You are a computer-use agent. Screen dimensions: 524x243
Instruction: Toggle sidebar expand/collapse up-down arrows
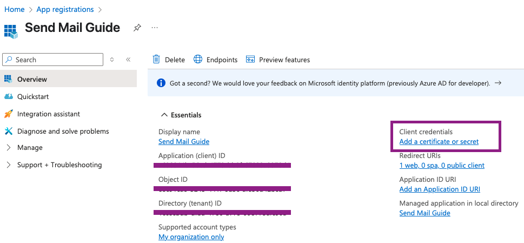112,60
